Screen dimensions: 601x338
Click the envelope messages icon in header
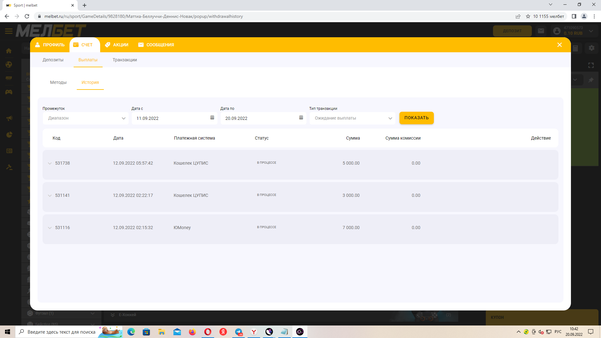pyautogui.click(x=541, y=31)
